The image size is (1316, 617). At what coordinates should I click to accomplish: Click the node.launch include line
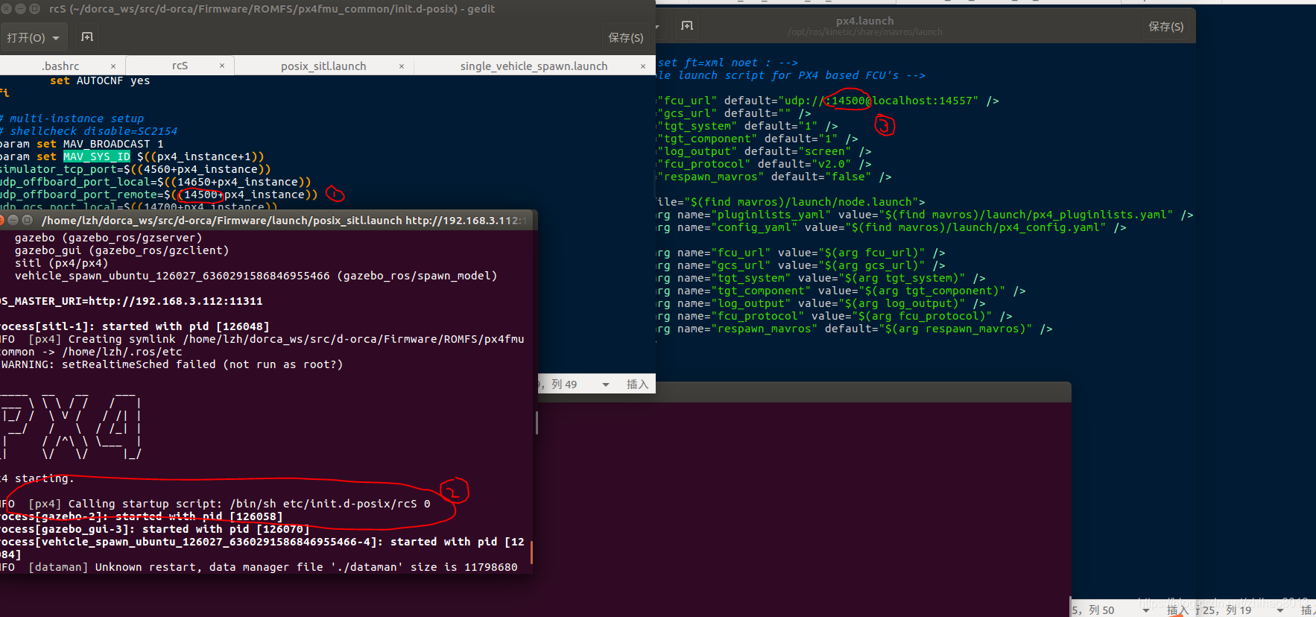[791, 202]
